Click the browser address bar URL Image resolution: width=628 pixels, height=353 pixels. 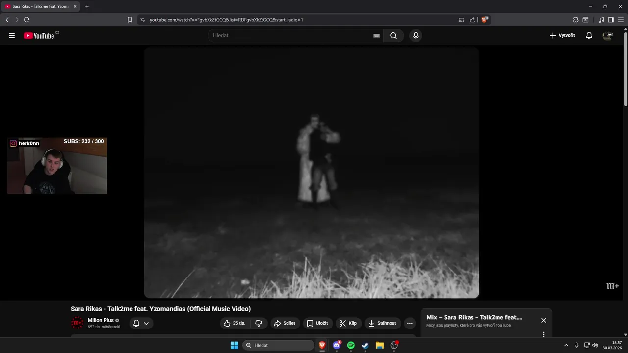226,20
